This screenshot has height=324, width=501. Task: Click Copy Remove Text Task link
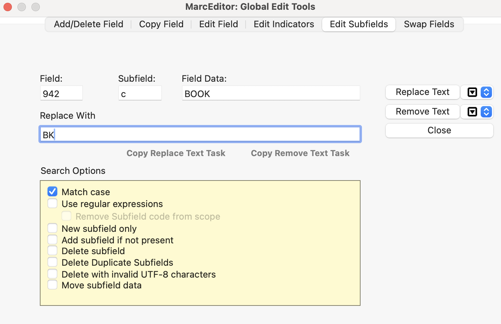(300, 153)
